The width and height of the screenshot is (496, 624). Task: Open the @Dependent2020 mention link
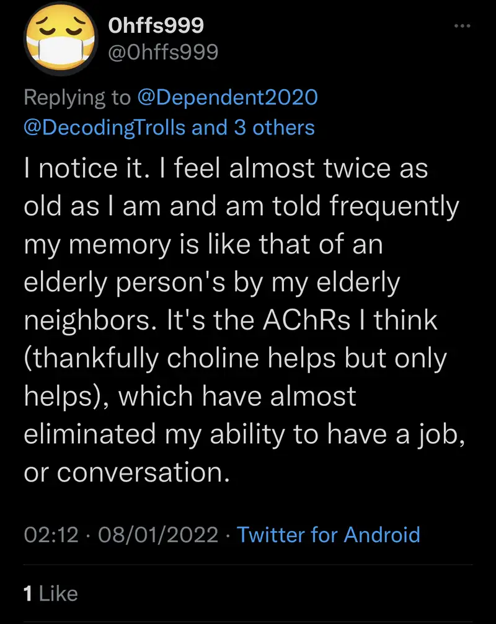click(228, 97)
